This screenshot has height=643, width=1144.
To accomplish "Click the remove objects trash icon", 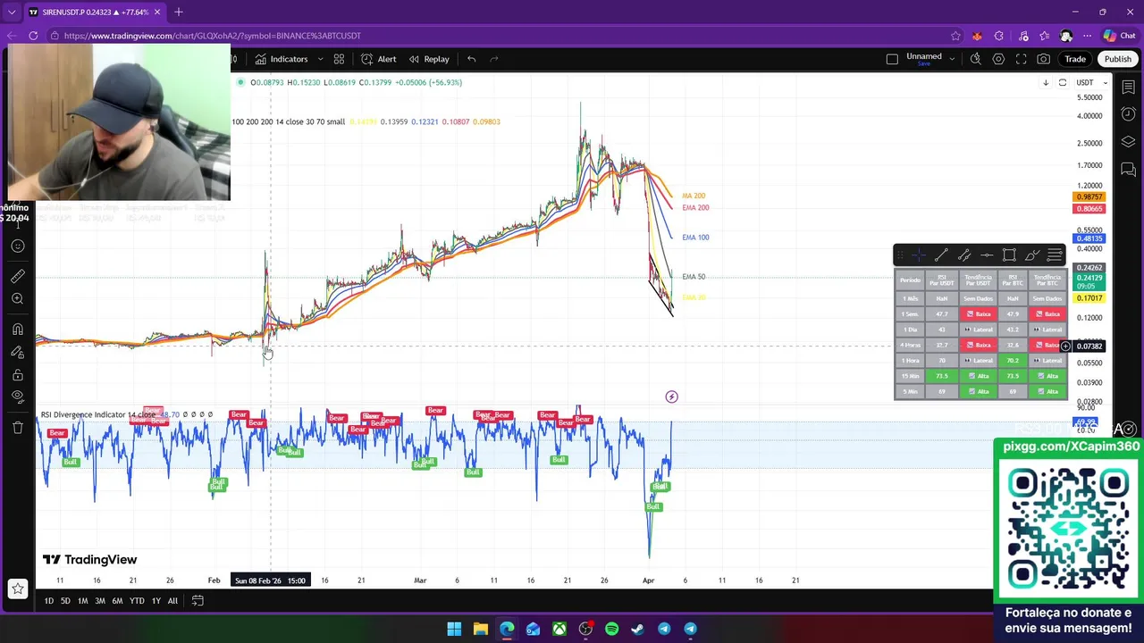I will (17, 428).
